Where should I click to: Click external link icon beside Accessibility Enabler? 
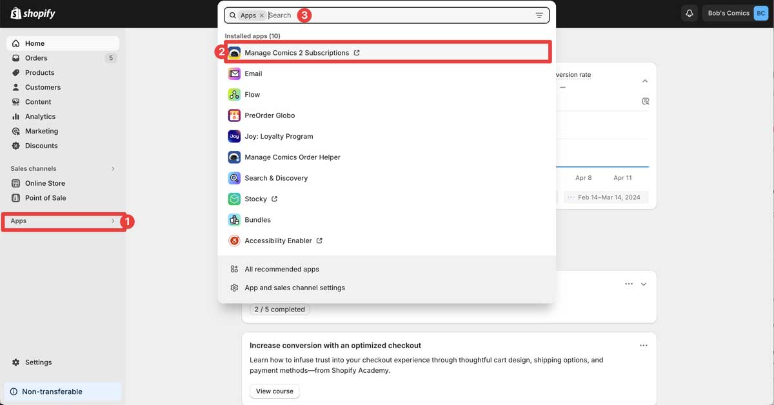tap(319, 241)
